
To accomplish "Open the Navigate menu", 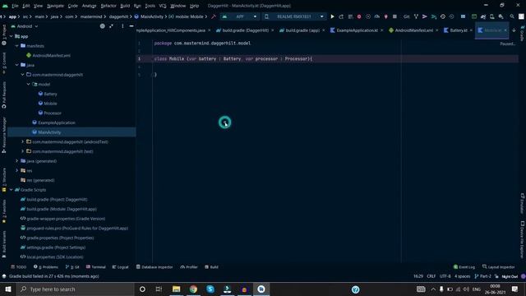I will [55, 6].
